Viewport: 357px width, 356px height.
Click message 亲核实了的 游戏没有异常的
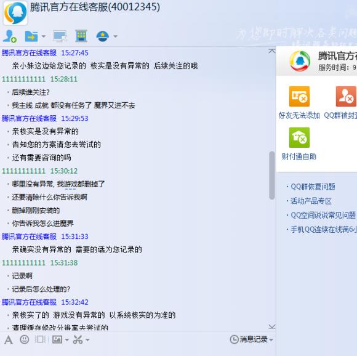point(94,315)
